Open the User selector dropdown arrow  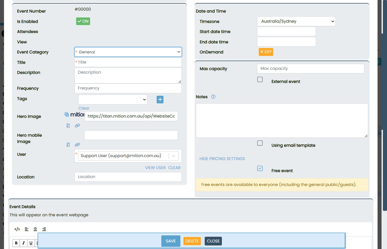[174, 156]
